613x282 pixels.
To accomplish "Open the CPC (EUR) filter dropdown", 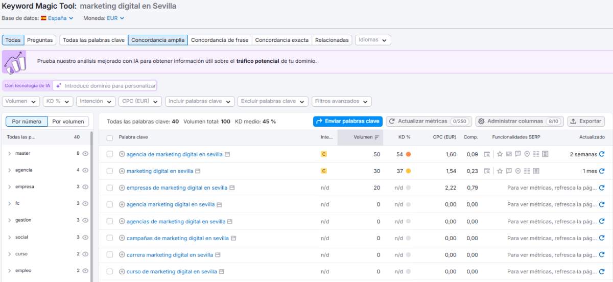I will click(140, 102).
